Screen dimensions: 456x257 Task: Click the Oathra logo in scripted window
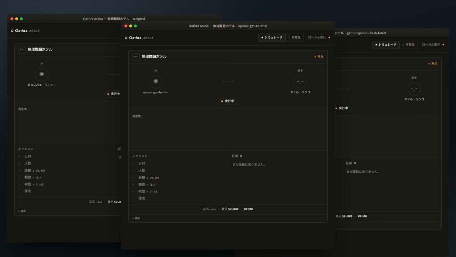[25, 31]
